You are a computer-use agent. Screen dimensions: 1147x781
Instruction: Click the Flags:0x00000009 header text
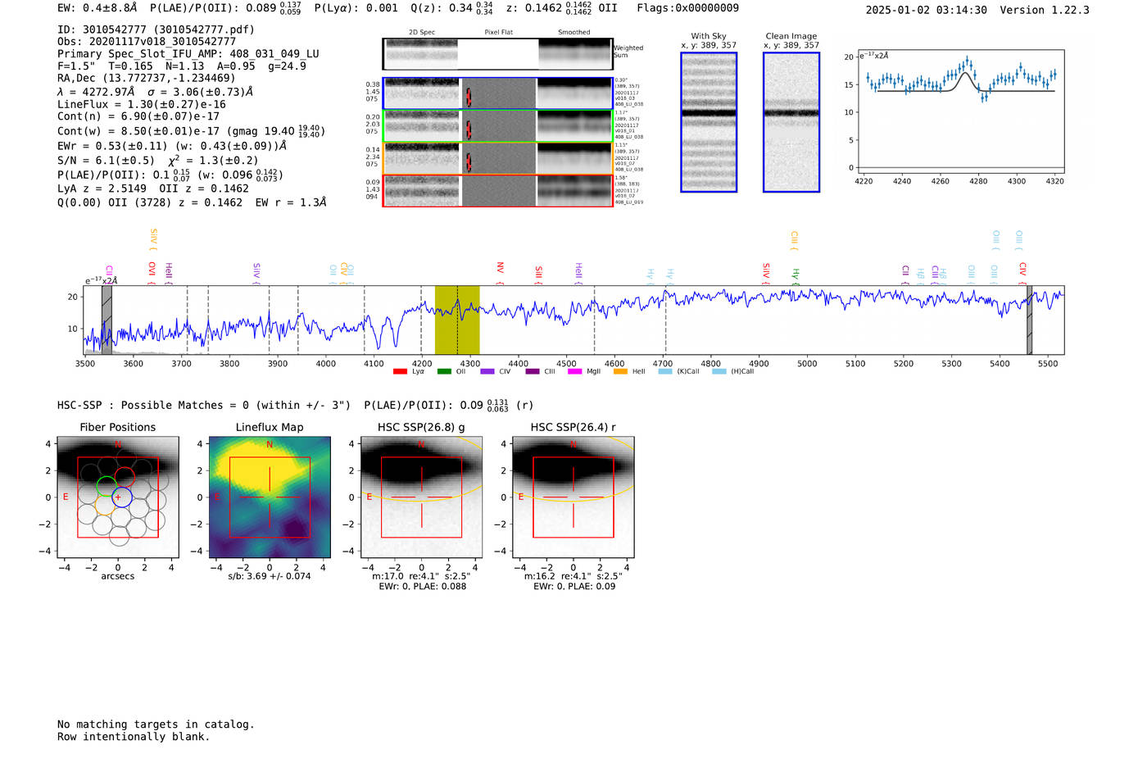click(687, 8)
